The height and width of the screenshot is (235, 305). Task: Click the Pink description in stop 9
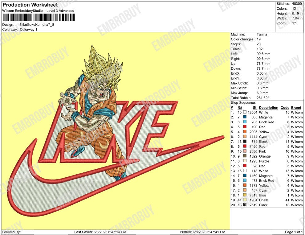262,151
